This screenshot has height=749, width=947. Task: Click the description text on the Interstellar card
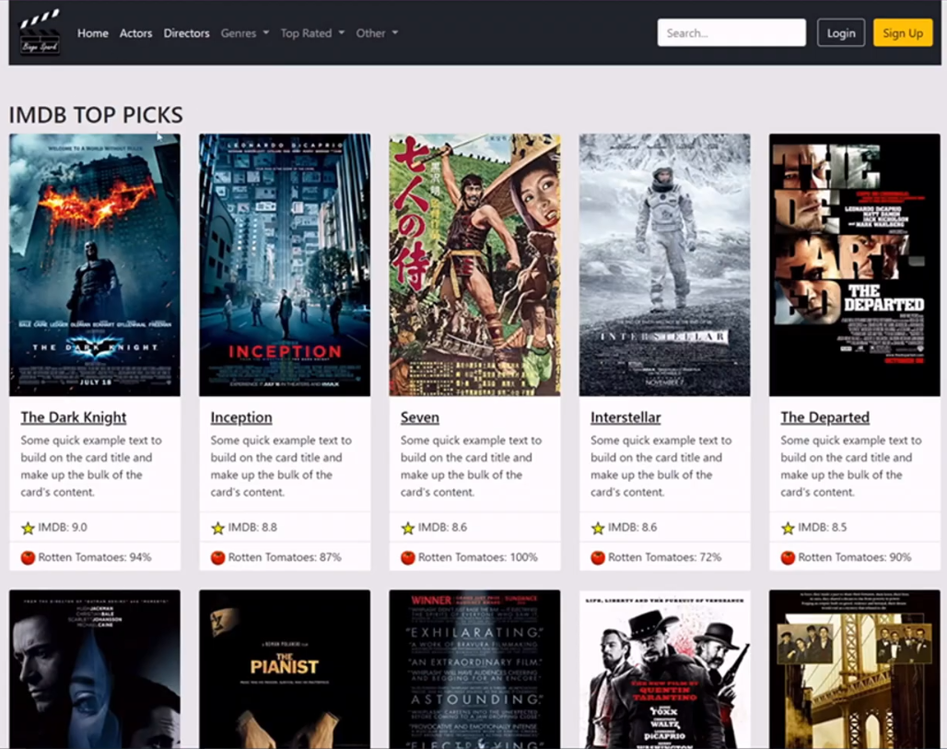pos(661,466)
